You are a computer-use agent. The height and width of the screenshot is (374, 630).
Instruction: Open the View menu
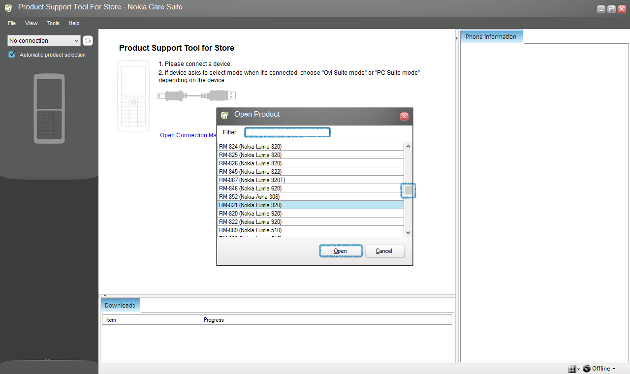pyautogui.click(x=31, y=23)
